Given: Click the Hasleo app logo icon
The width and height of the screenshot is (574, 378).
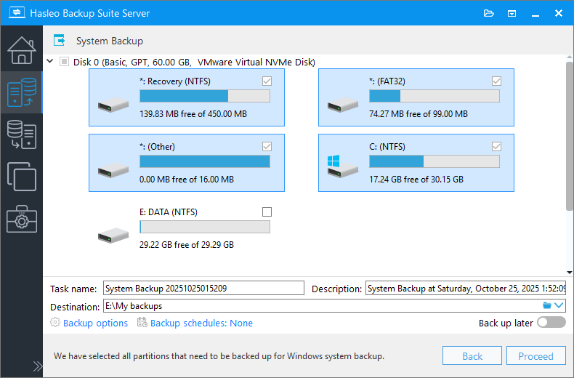Looking at the screenshot, I should (17, 13).
